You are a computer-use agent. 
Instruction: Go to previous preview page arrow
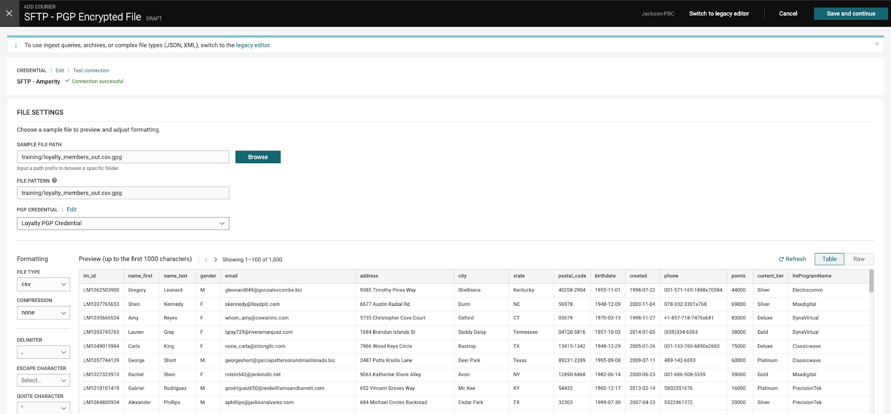coord(206,260)
